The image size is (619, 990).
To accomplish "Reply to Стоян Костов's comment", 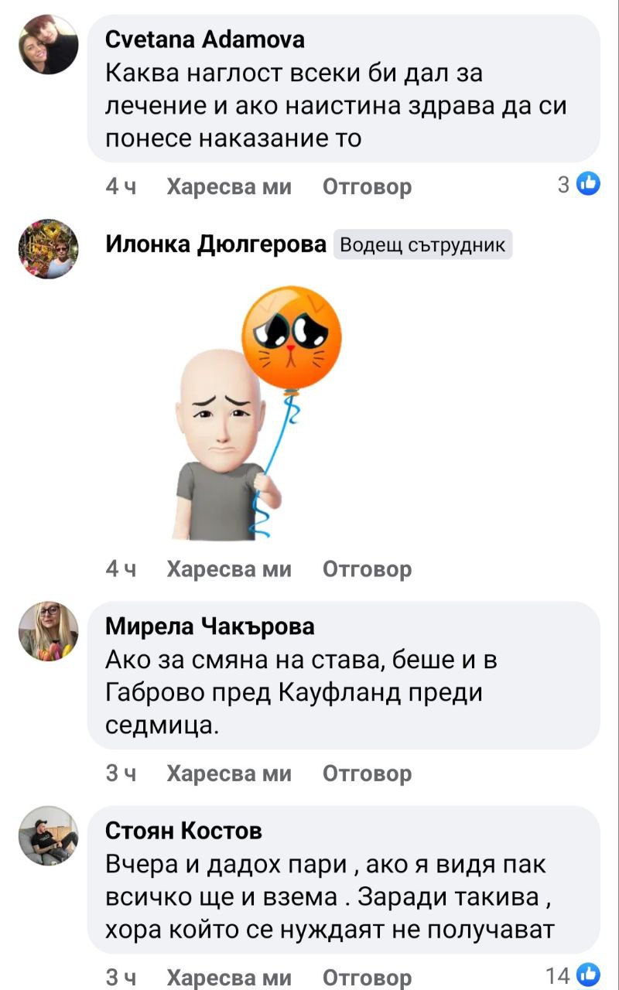I will (367, 978).
